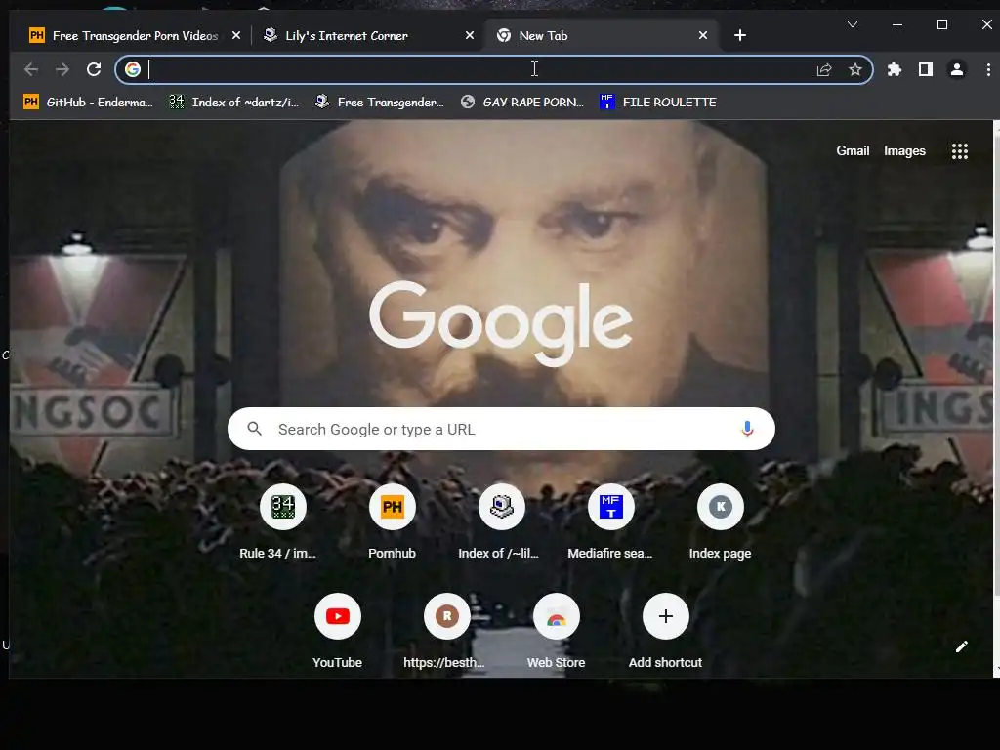Viewport: 1000px width, 750px height.
Task: Open Chrome's three-dot menu
Action: point(988,69)
